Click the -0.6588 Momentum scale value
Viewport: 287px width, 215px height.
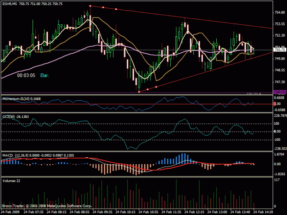(279, 110)
